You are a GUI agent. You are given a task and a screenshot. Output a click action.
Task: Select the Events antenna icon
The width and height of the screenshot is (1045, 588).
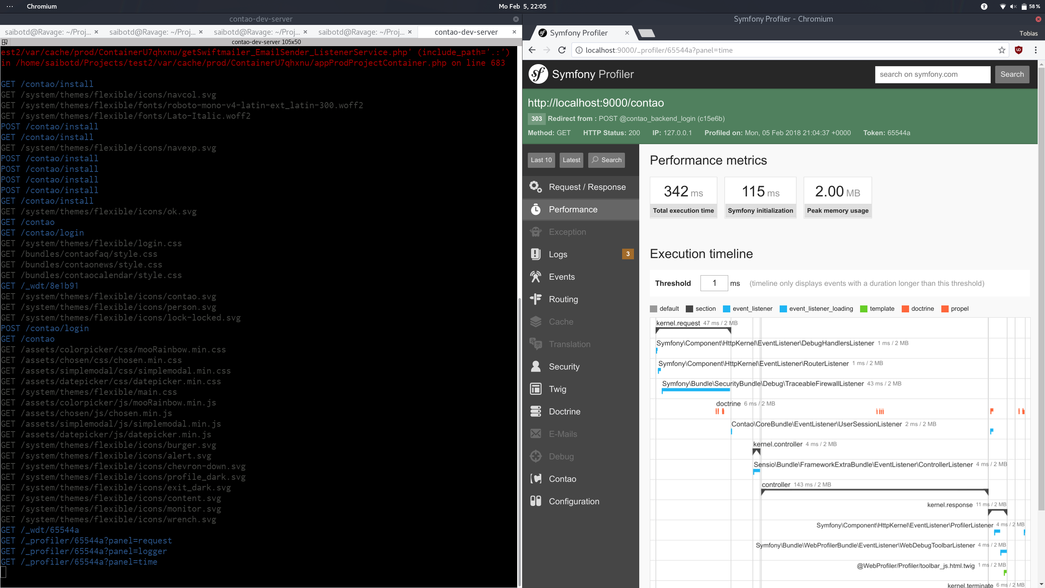(536, 277)
